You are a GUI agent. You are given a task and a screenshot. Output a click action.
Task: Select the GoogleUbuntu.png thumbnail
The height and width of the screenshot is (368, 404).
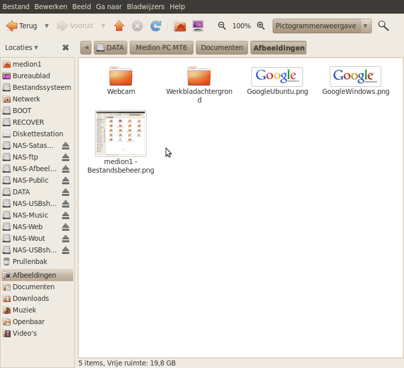click(x=277, y=77)
